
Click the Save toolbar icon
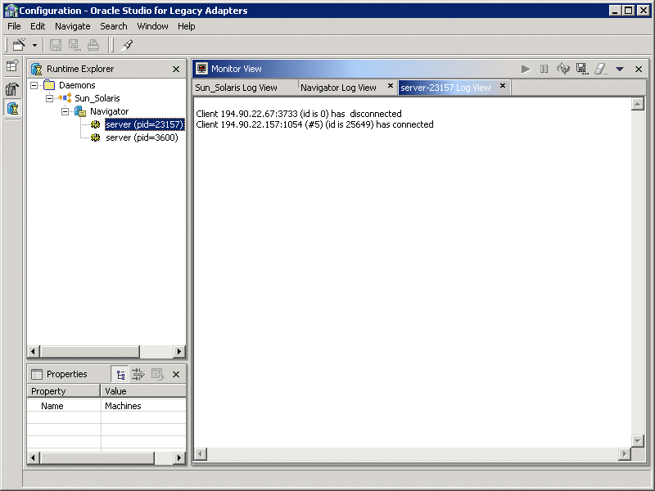coord(56,45)
